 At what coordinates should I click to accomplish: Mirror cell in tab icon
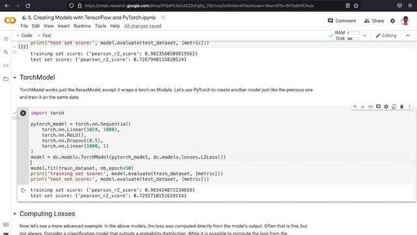pos(394,106)
